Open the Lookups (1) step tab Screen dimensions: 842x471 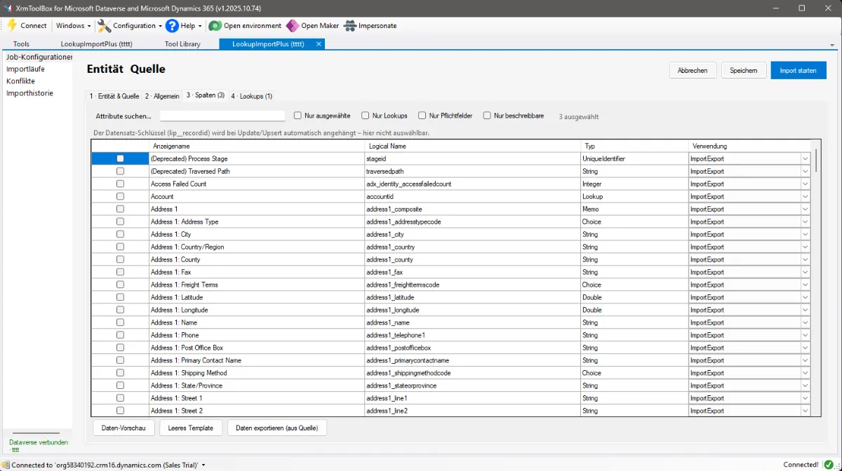pyautogui.click(x=251, y=96)
